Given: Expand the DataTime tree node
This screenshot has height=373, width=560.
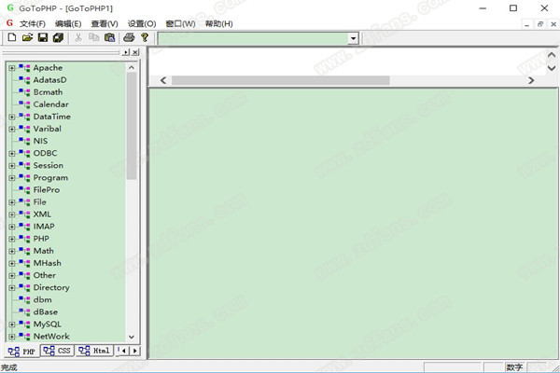Looking at the screenshot, I should pos(12,117).
